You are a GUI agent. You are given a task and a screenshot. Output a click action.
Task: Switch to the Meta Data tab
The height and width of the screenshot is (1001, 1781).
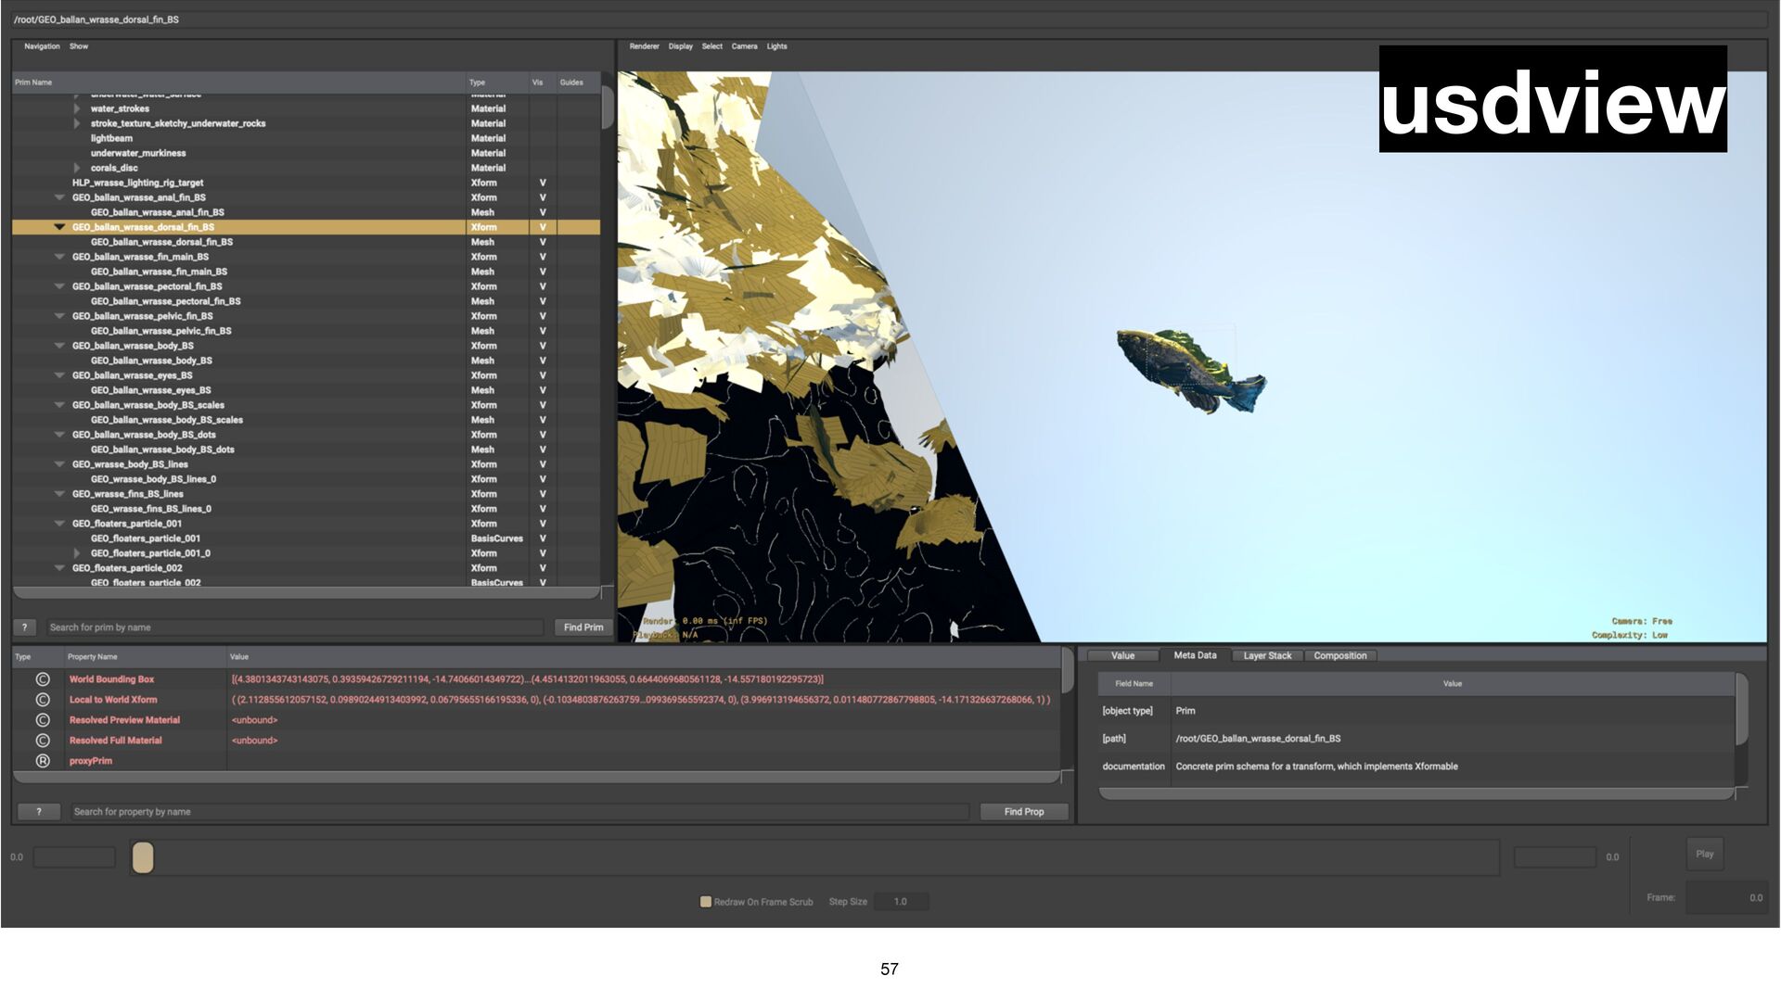1195,655
